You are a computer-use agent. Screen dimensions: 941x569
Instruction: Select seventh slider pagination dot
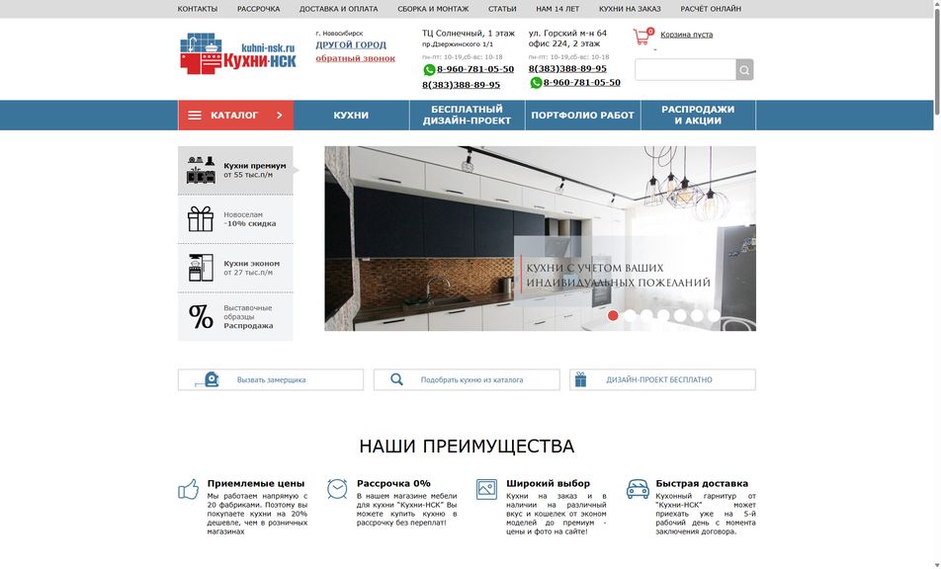714,315
